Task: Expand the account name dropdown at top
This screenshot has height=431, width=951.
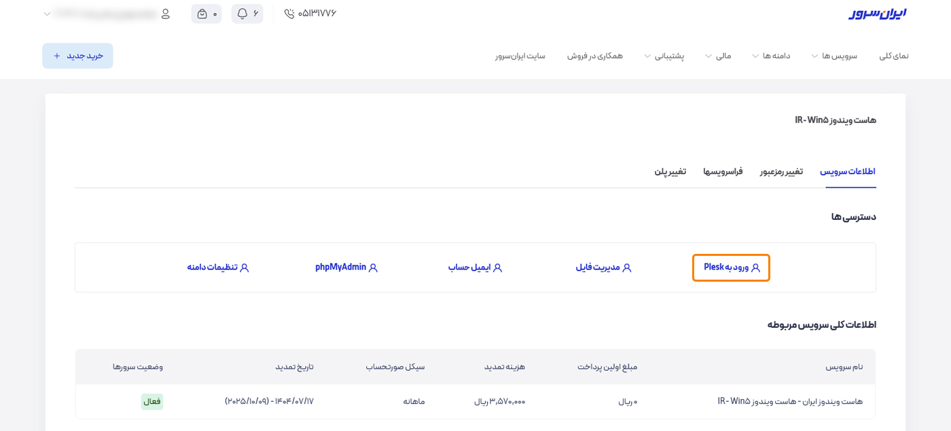Action: pyautogui.click(x=46, y=13)
